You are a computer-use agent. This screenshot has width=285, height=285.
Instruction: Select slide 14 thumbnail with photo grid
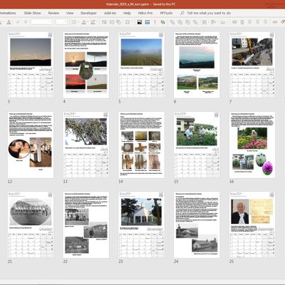click(x=141, y=145)
